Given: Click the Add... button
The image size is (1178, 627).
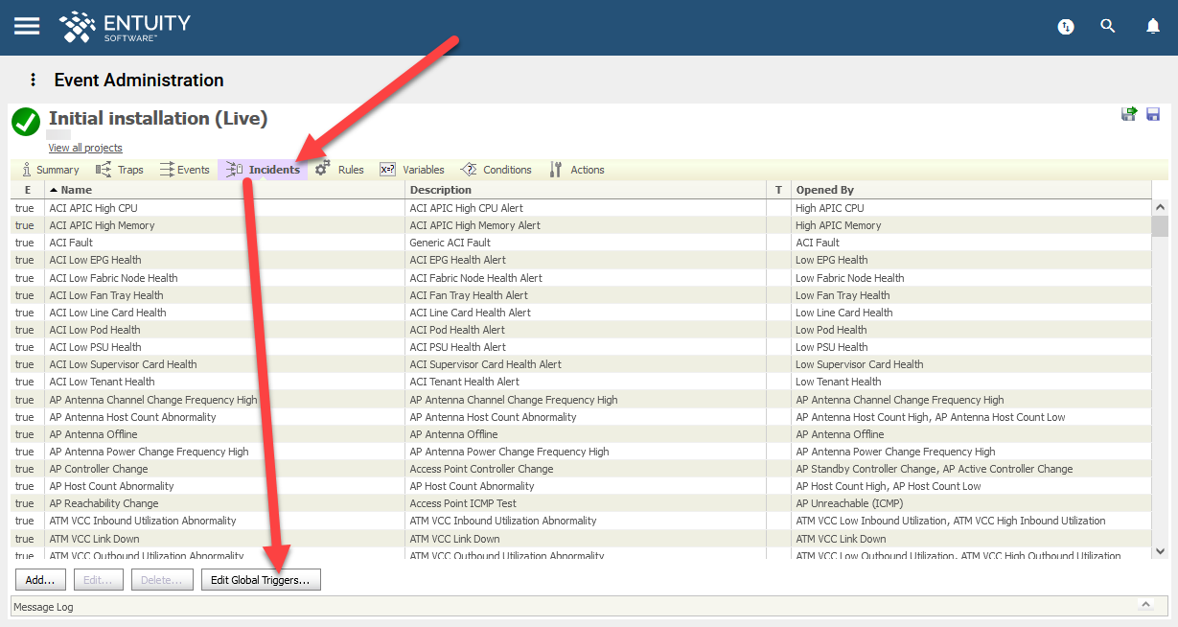Looking at the screenshot, I should pyautogui.click(x=40, y=580).
